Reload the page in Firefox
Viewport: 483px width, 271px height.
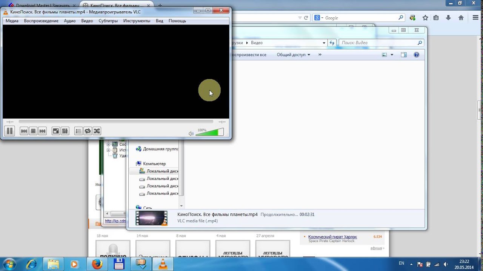306,18
